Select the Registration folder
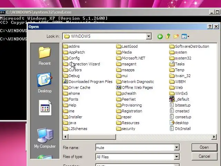The image size is (221, 166). click(129, 111)
